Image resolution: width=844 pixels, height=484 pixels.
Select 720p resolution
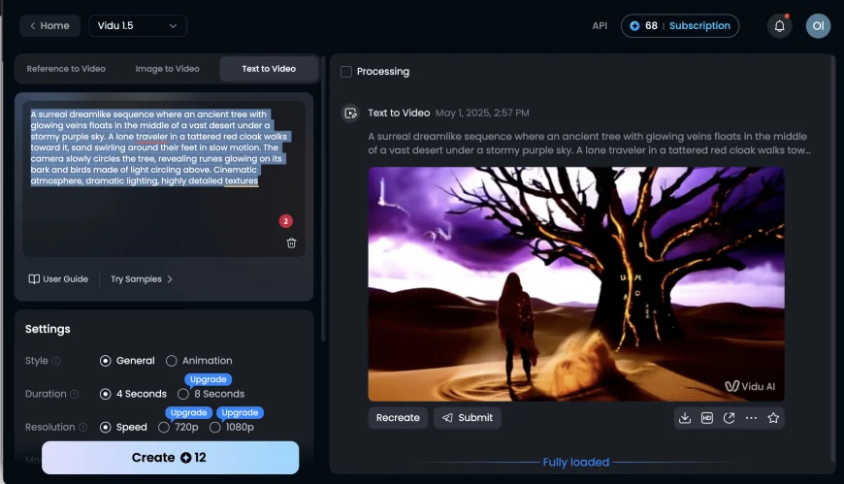[x=164, y=427]
